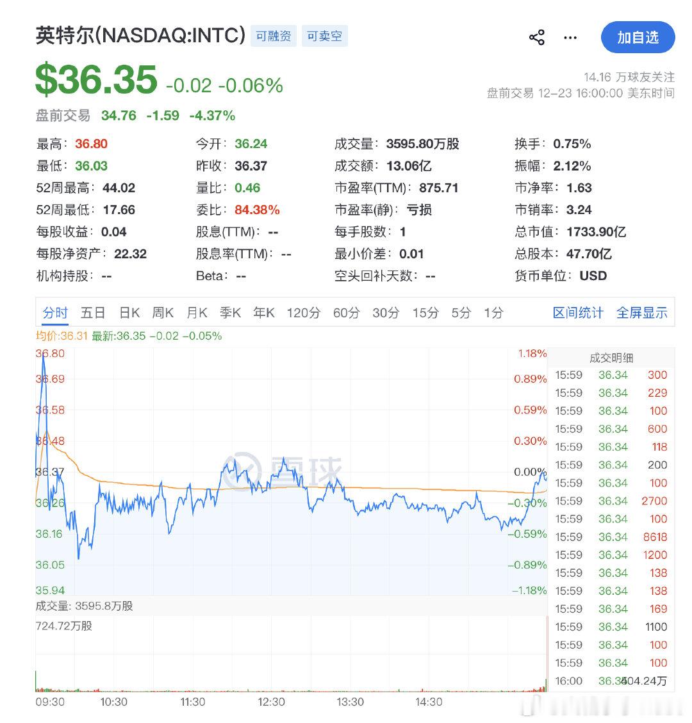Choose the 15分 chart tab
Image resolution: width=692 pixels, height=723 pixels.
coord(425,313)
